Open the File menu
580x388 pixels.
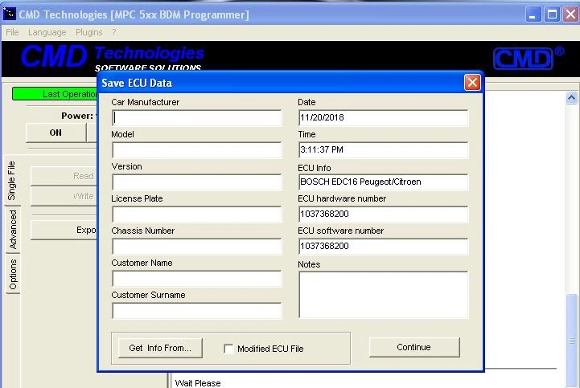coord(12,32)
